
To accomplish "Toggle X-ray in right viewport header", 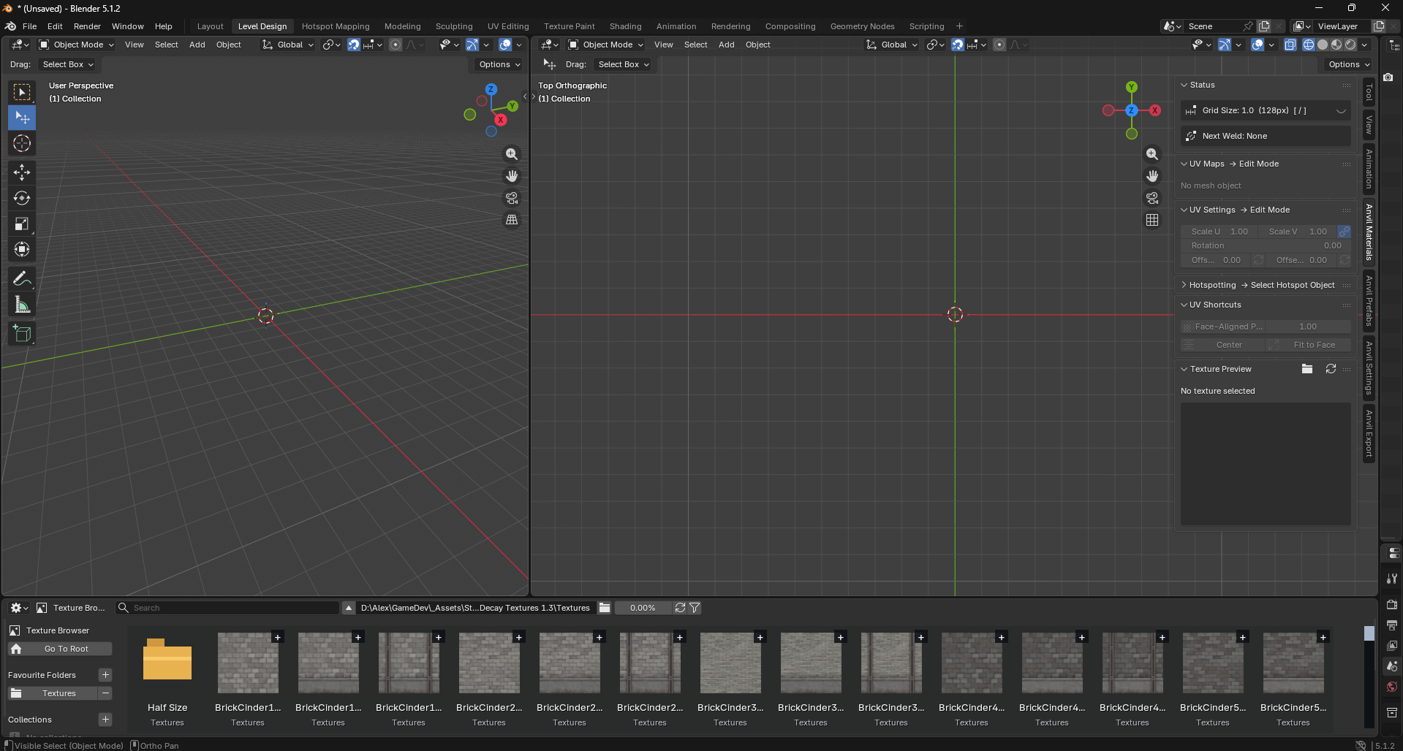I will tap(1290, 45).
